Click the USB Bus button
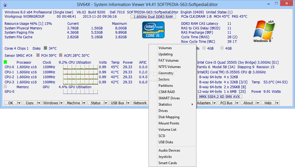Viewport: 295px width, 167px height. tap(118, 103)
